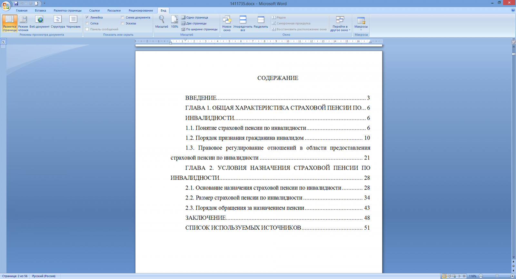516x279 pixels.
Task: Click the tab stop selector at ruler corner
Action: click(3, 41)
